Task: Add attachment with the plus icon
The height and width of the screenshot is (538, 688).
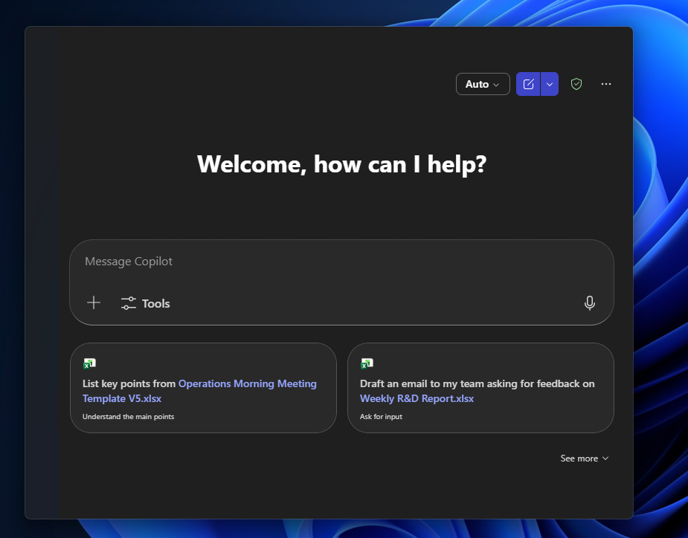Action: tap(94, 302)
